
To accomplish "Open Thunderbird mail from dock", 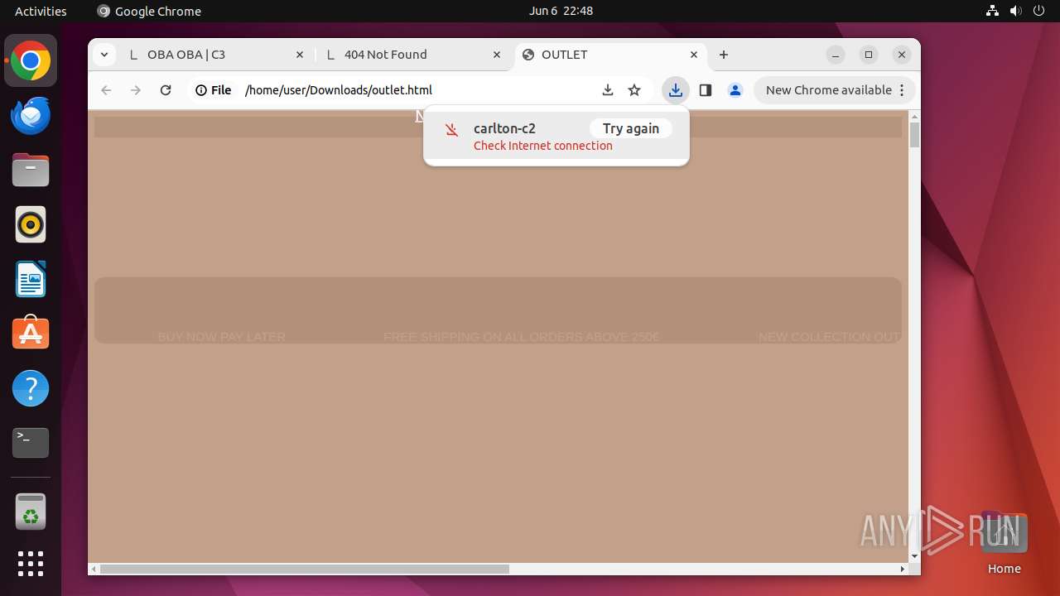I will tap(31, 116).
